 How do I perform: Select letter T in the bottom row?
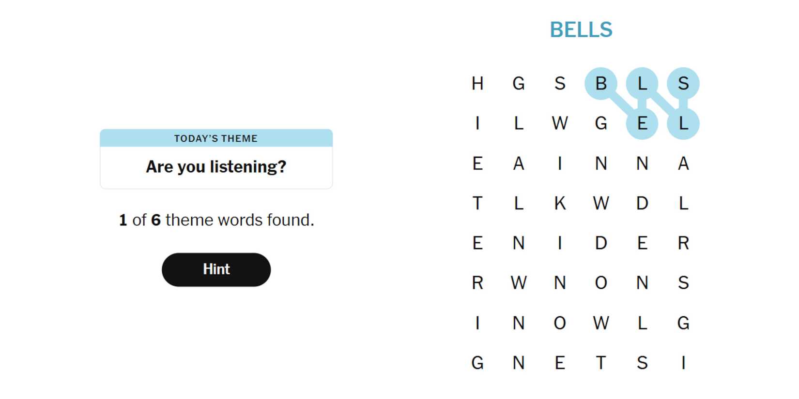click(601, 363)
